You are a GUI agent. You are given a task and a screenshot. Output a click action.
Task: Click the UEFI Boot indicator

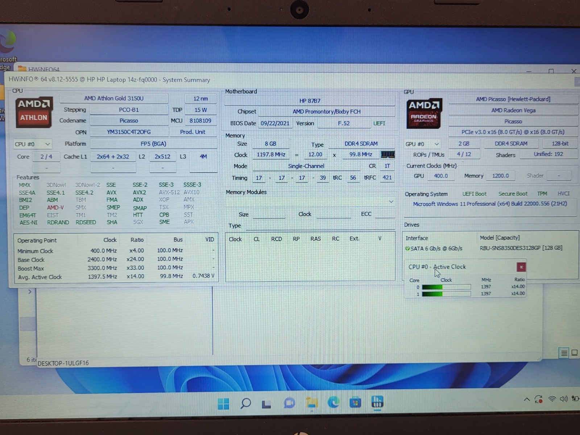coord(474,194)
